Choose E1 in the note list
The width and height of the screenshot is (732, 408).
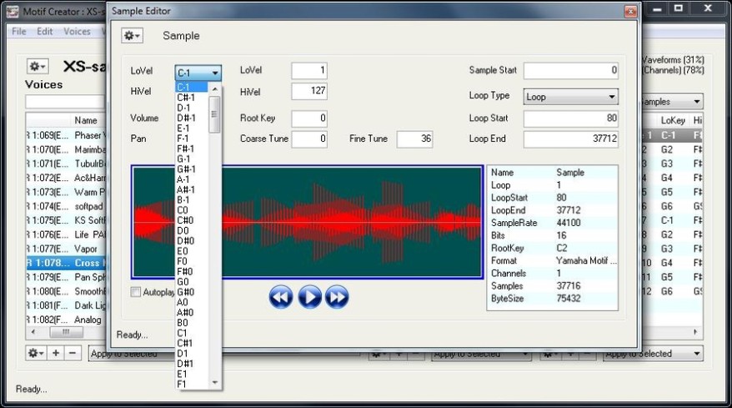[192, 375]
